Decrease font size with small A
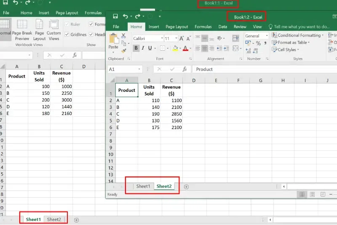Viewport: 337px width, 225px height. [188, 39]
